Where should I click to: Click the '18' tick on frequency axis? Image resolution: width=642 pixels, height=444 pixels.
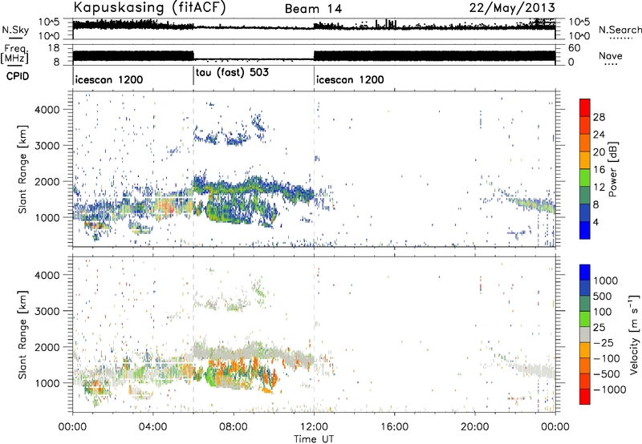point(54,48)
